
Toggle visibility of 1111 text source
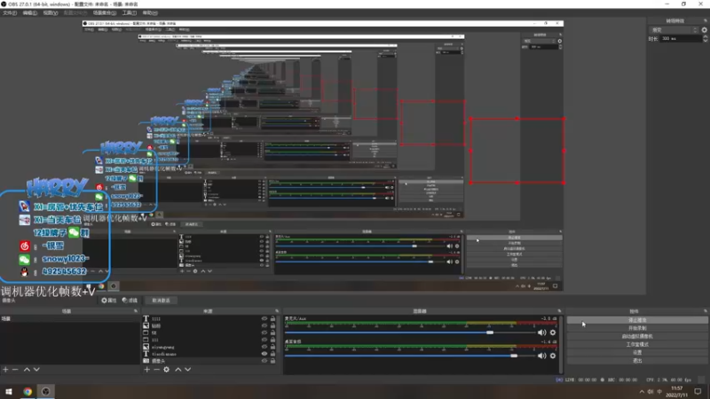tap(264, 318)
